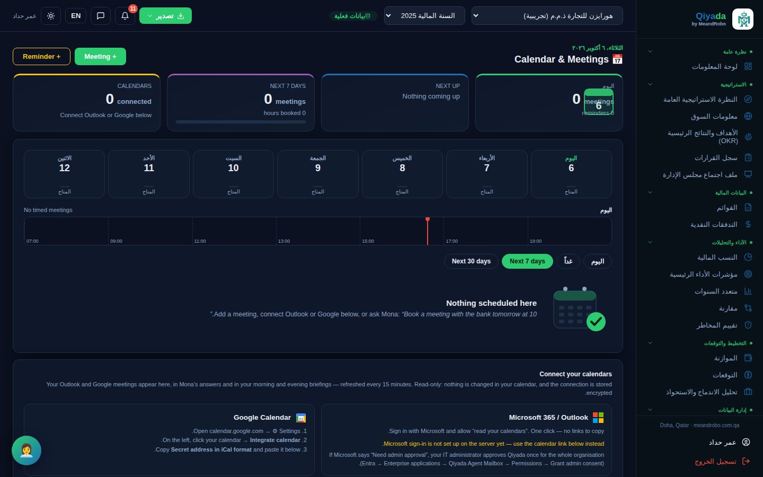Viewport: 763px width, 477px height.
Task: Select the target icon for مؤشرات الأداء الرئيسية
Action: point(748,274)
